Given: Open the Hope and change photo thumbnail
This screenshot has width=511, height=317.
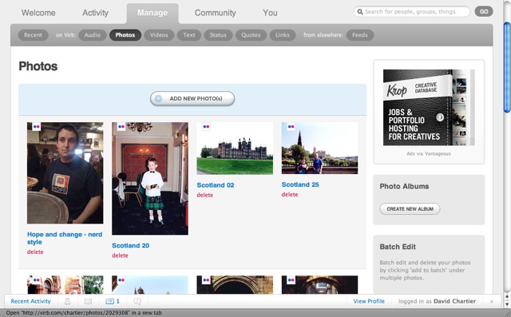Looking at the screenshot, I should [x=65, y=173].
